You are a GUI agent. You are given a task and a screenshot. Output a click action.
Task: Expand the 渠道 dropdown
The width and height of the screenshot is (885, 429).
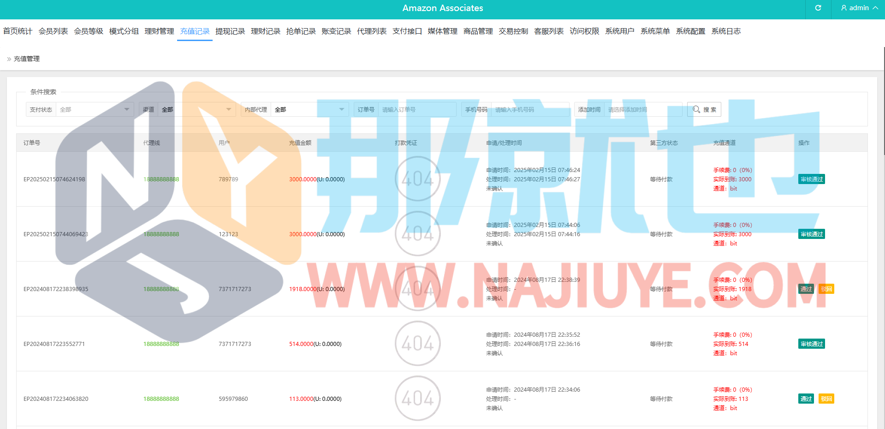point(196,110)
